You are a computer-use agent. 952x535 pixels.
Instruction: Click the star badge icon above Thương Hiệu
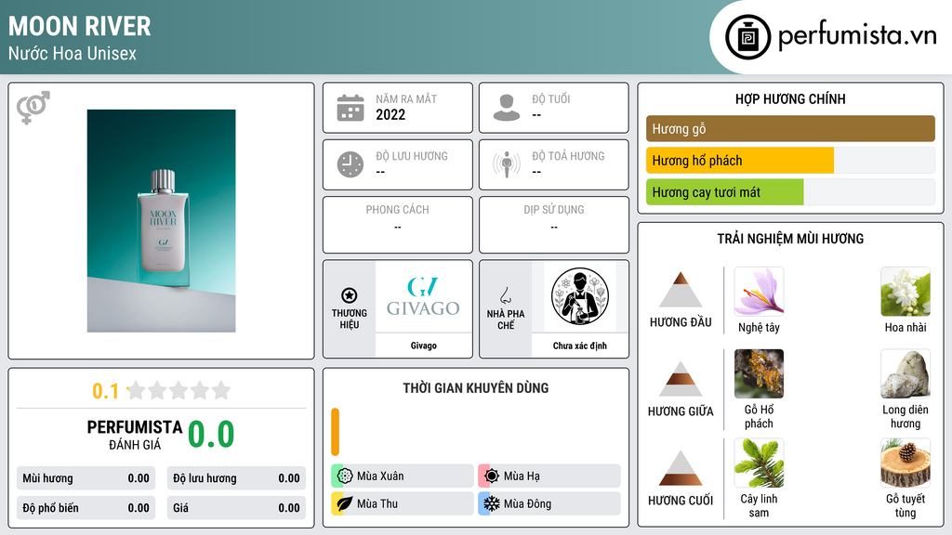tap(350, 295)
